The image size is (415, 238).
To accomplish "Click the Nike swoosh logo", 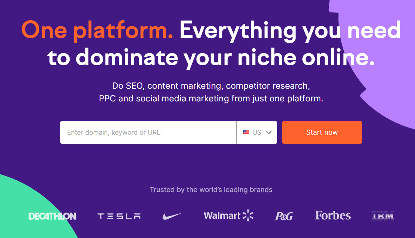I will [172, 216].
